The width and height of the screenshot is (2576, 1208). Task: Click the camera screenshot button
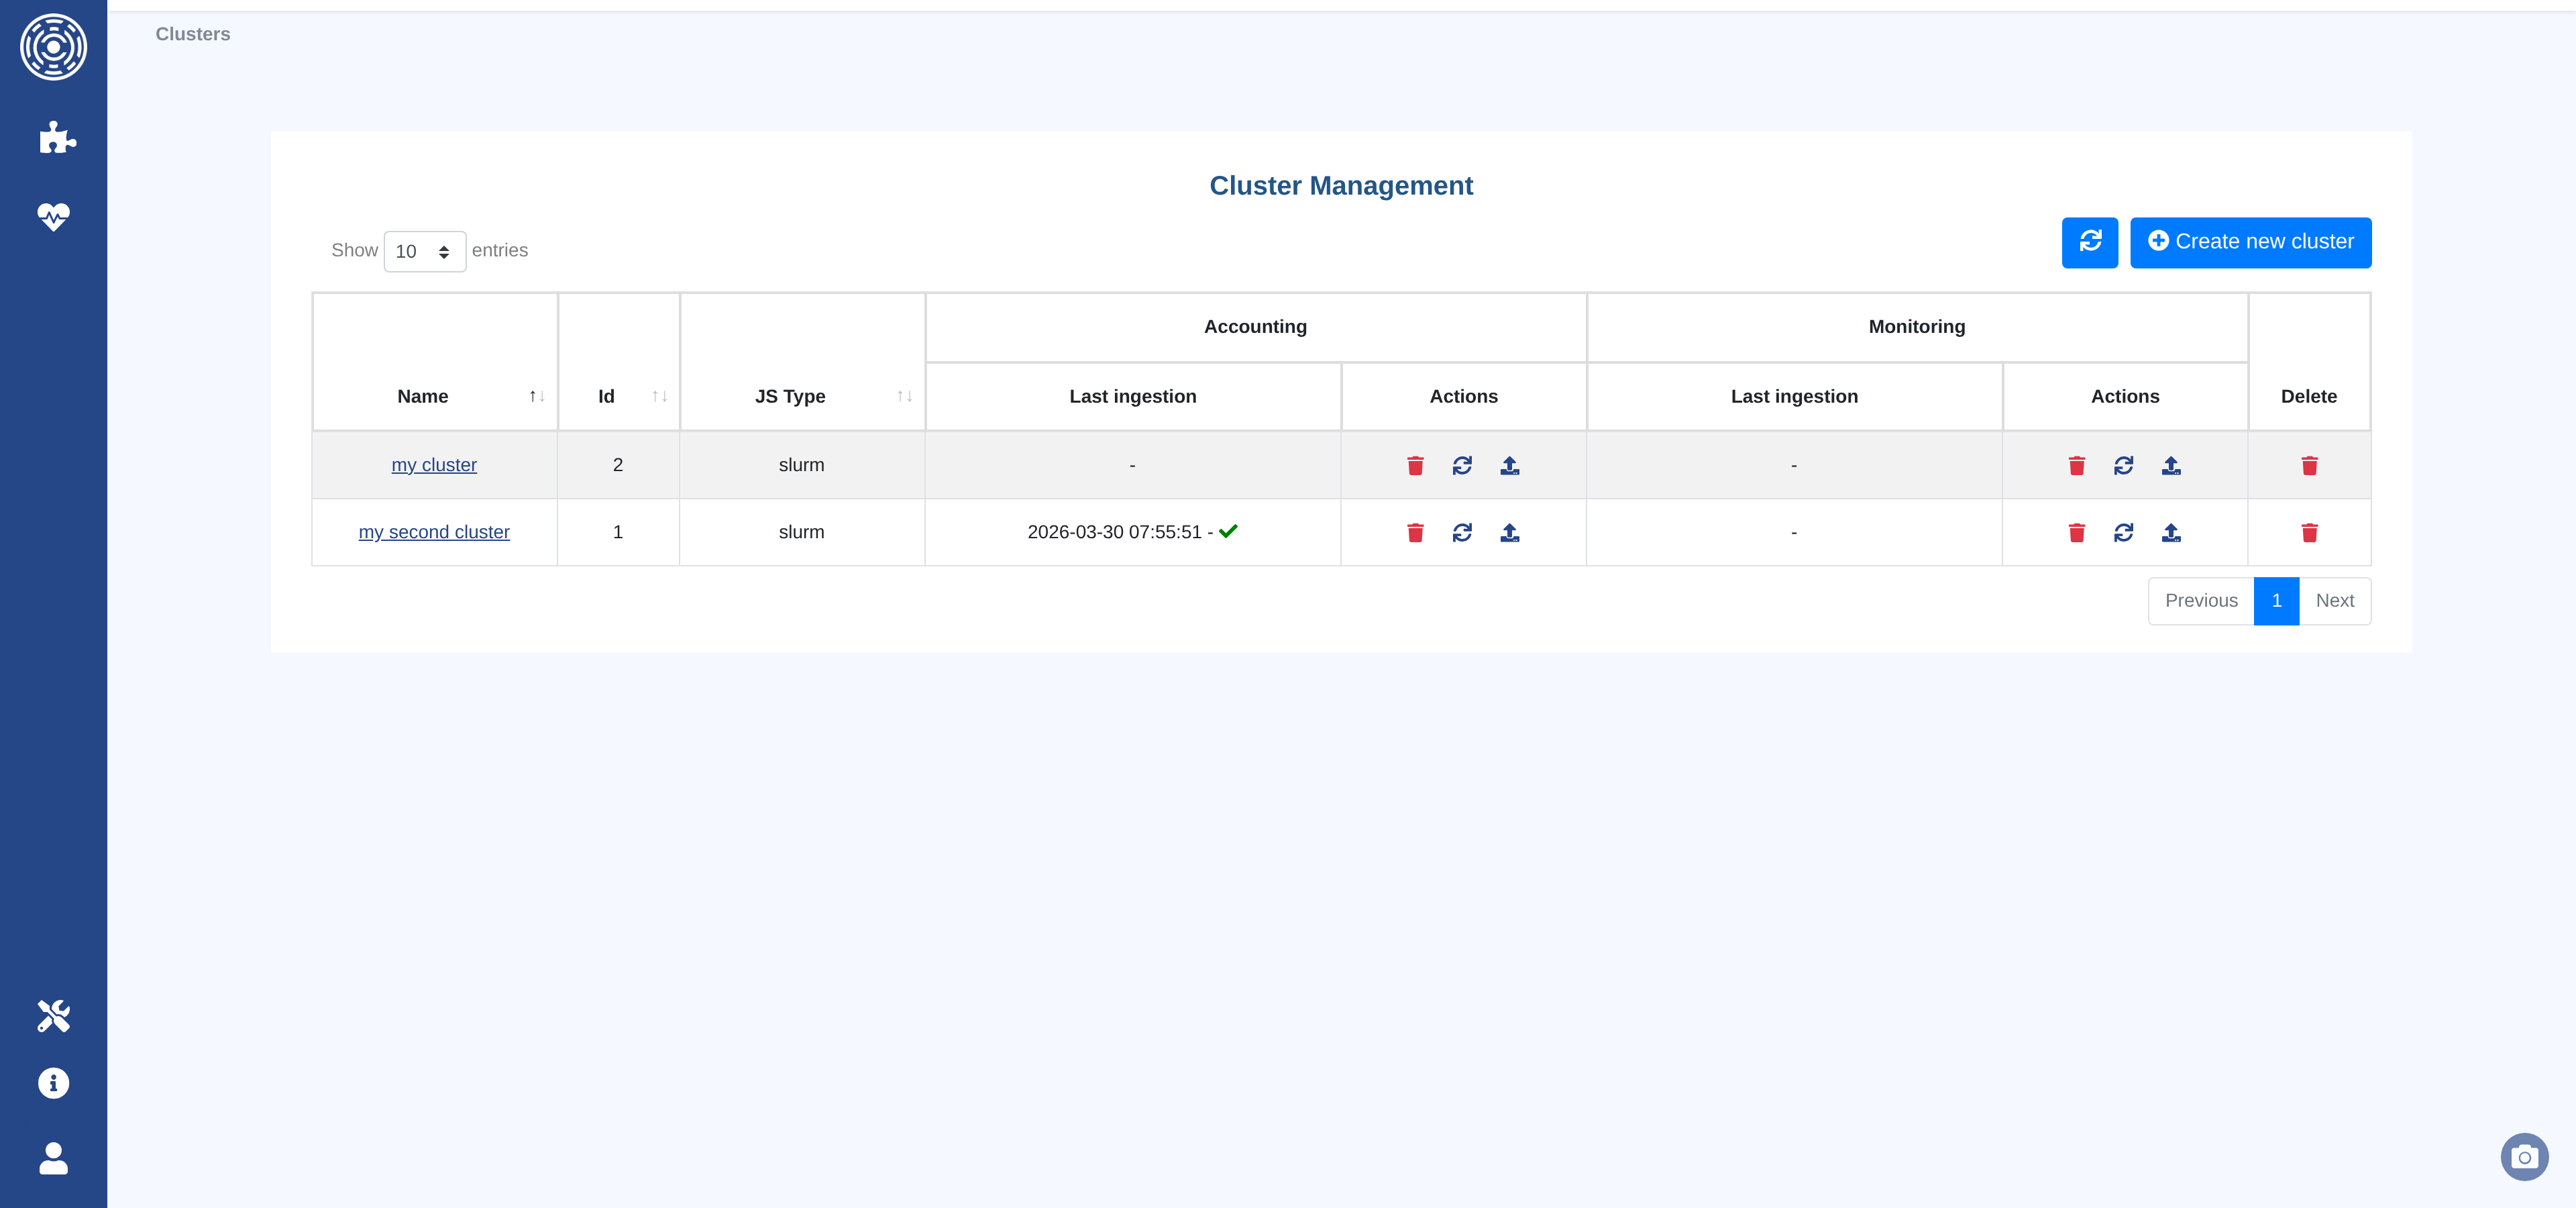tap(2524, 1157)
